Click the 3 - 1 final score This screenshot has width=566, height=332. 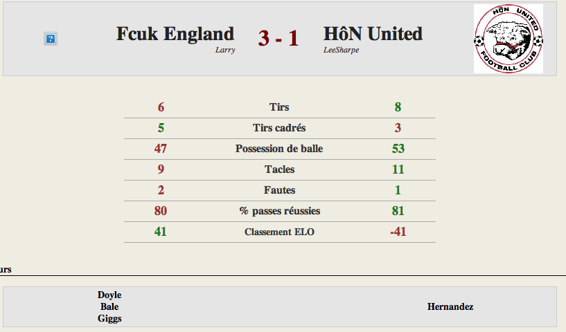278,38
